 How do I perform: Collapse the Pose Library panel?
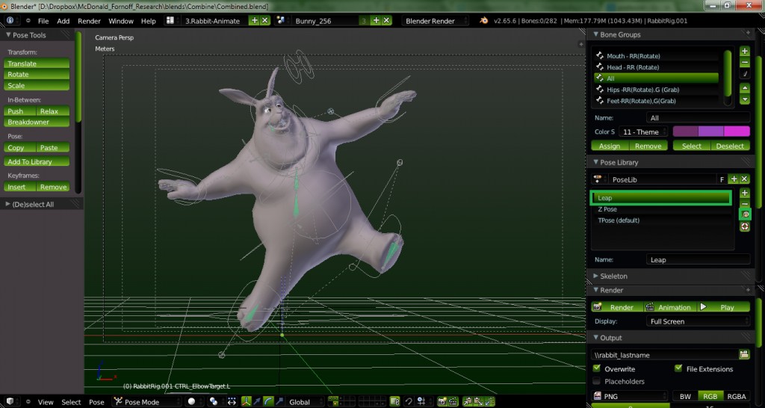click(x=595, y=162)
